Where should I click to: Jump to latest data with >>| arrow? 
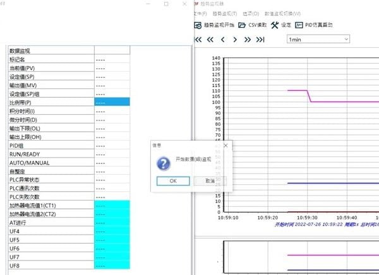pyautogui.click(x=260, y=39)
